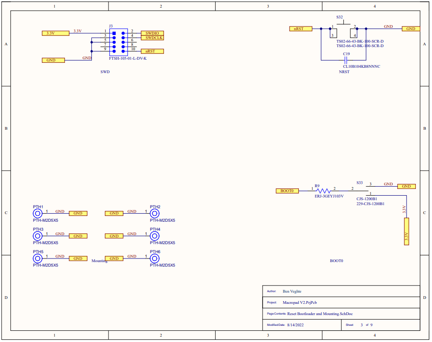This screenshot has height=342, width=432.
Task: Select pin 4 box of switch S32
Action: pyautogui.click(x=354, y=34)
